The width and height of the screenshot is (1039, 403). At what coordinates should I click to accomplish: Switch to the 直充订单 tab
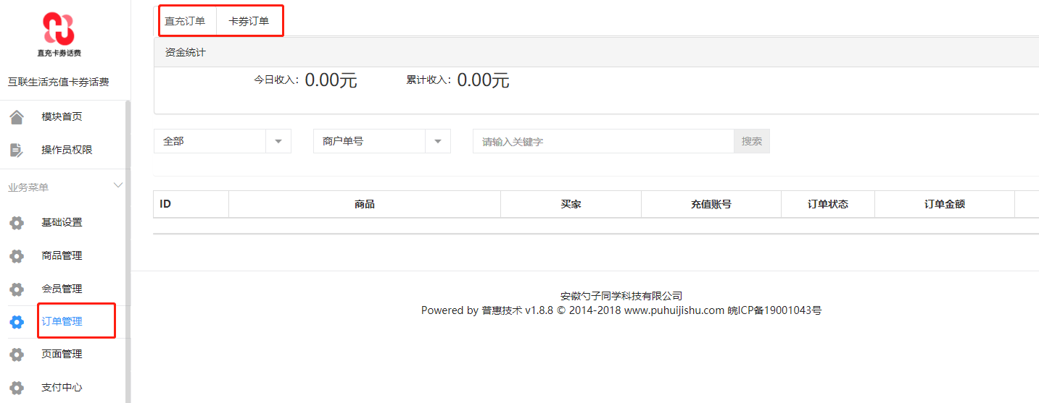[x=185, y=21]
